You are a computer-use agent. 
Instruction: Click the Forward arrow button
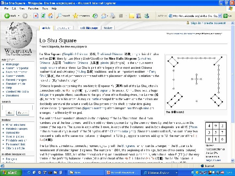point(25,16)
